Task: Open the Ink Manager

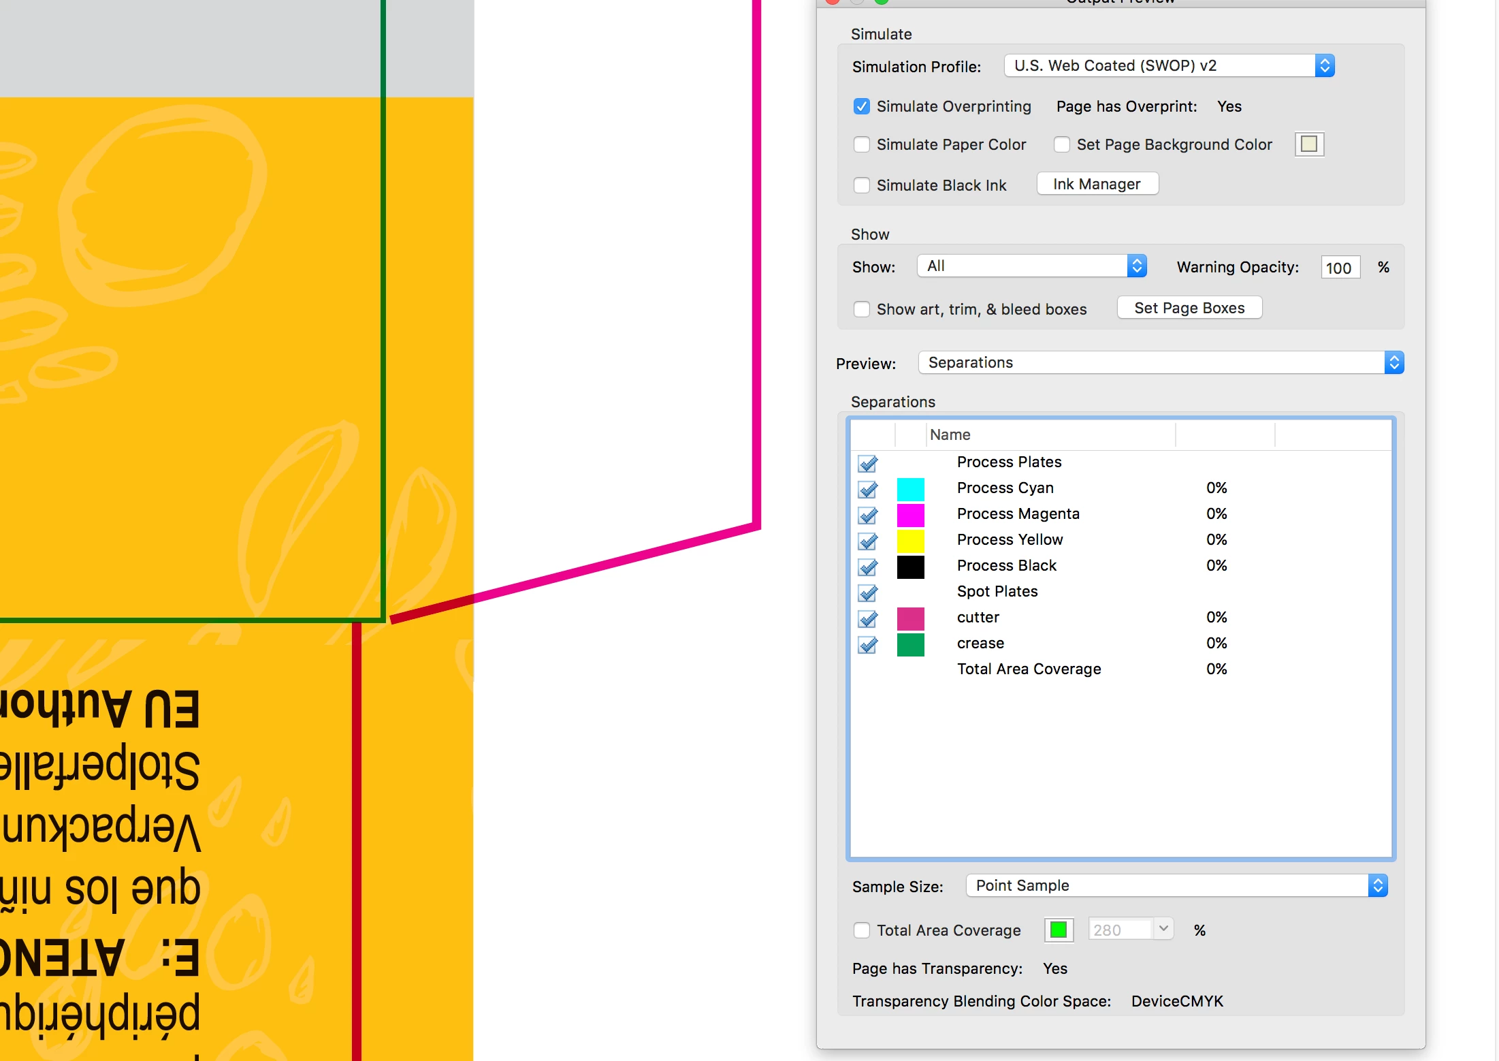Action: [x=1097, y=184]
